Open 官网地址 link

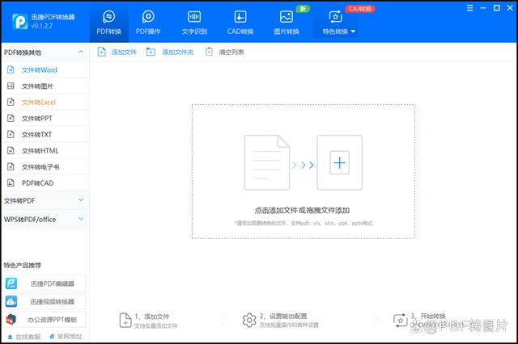coord(66,337)
